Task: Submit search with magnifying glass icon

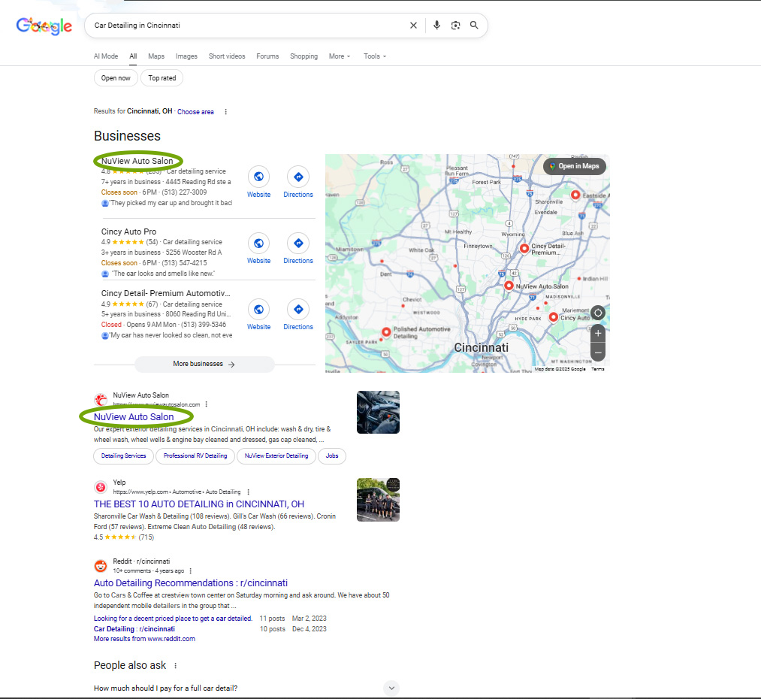Action: pos(474,26)
